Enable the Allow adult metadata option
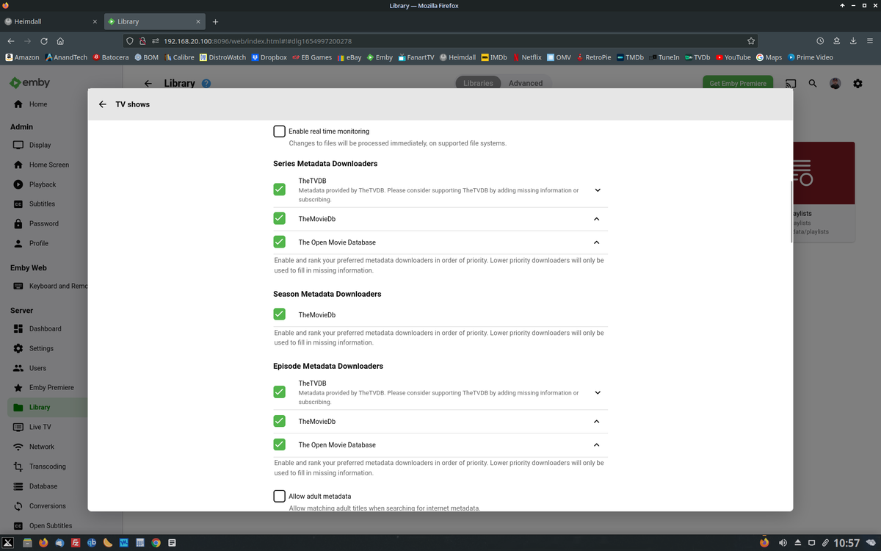 click(x=279, y=496)
